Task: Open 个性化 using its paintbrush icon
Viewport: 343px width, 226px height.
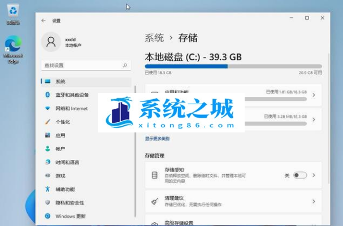Action: coord(47,122)
